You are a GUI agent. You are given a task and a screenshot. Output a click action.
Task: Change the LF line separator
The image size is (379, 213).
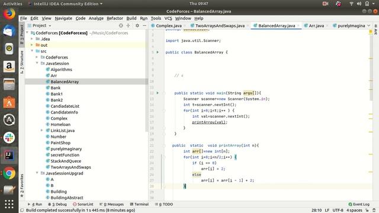tap(327, 210)
